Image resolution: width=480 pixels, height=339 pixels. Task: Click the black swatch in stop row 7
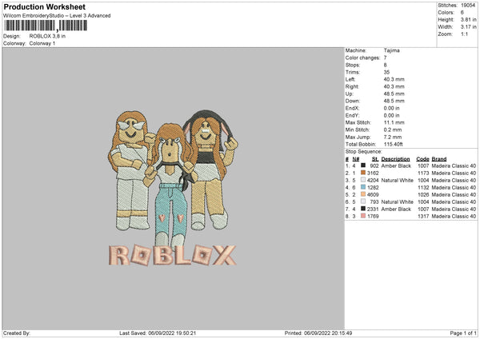[363, 209]
